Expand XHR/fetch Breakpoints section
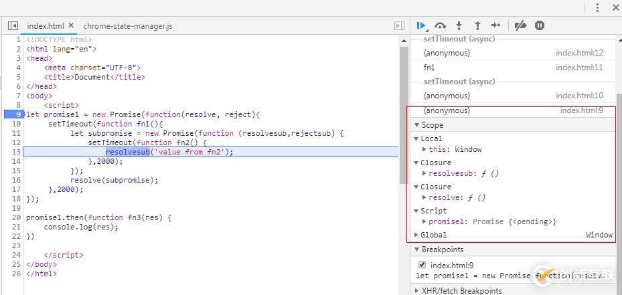 click(x=416, y=290)
